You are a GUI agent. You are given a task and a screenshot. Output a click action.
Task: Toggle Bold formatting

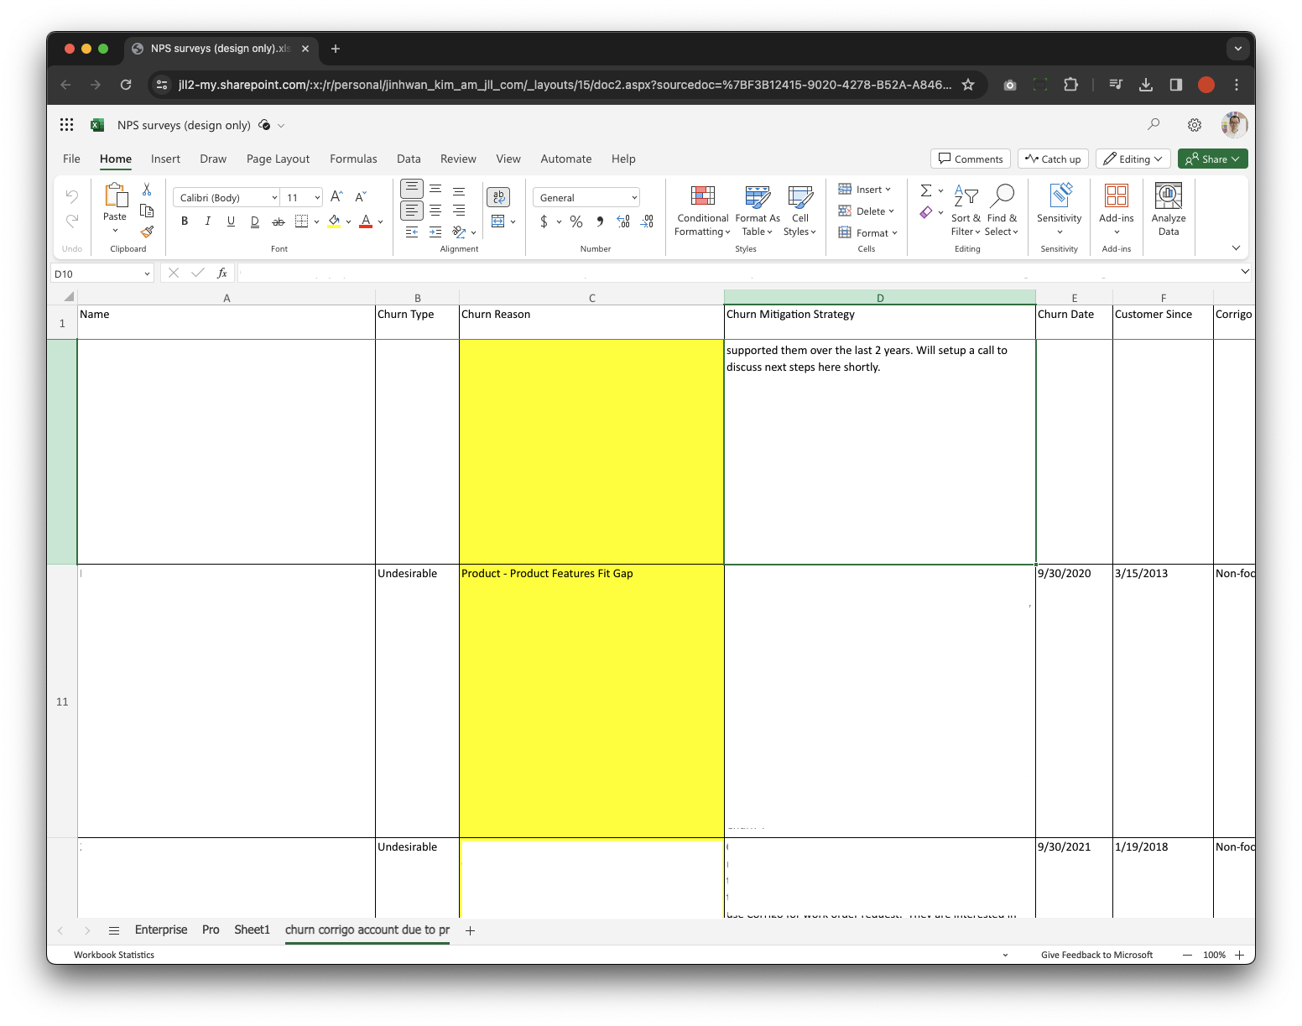pos(185,221)
